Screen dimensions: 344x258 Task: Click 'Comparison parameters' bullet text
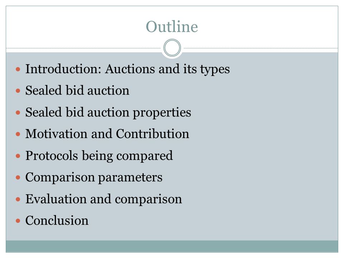click(94, 177)
